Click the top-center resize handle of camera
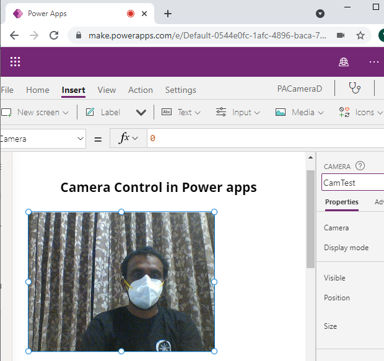Image resolution: width=384 pixels, height=361 pixels. tap(121, 212)
